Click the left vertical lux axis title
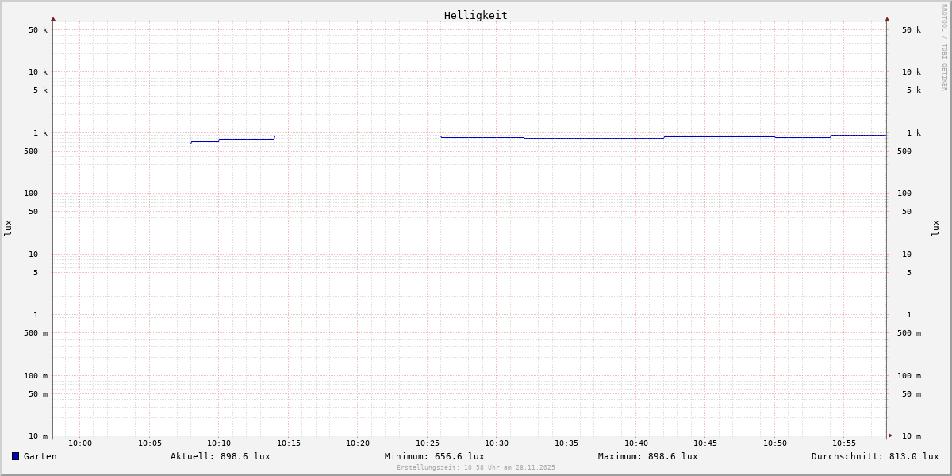This screenshot has height=476, width=952. pos(8,228)
